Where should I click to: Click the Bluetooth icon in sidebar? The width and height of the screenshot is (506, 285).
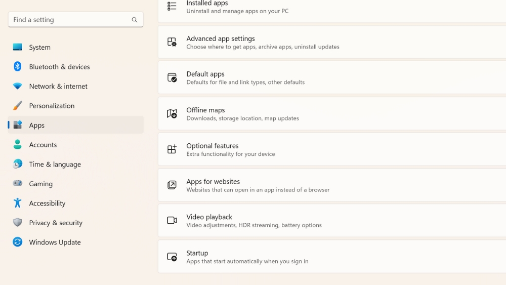18,67
